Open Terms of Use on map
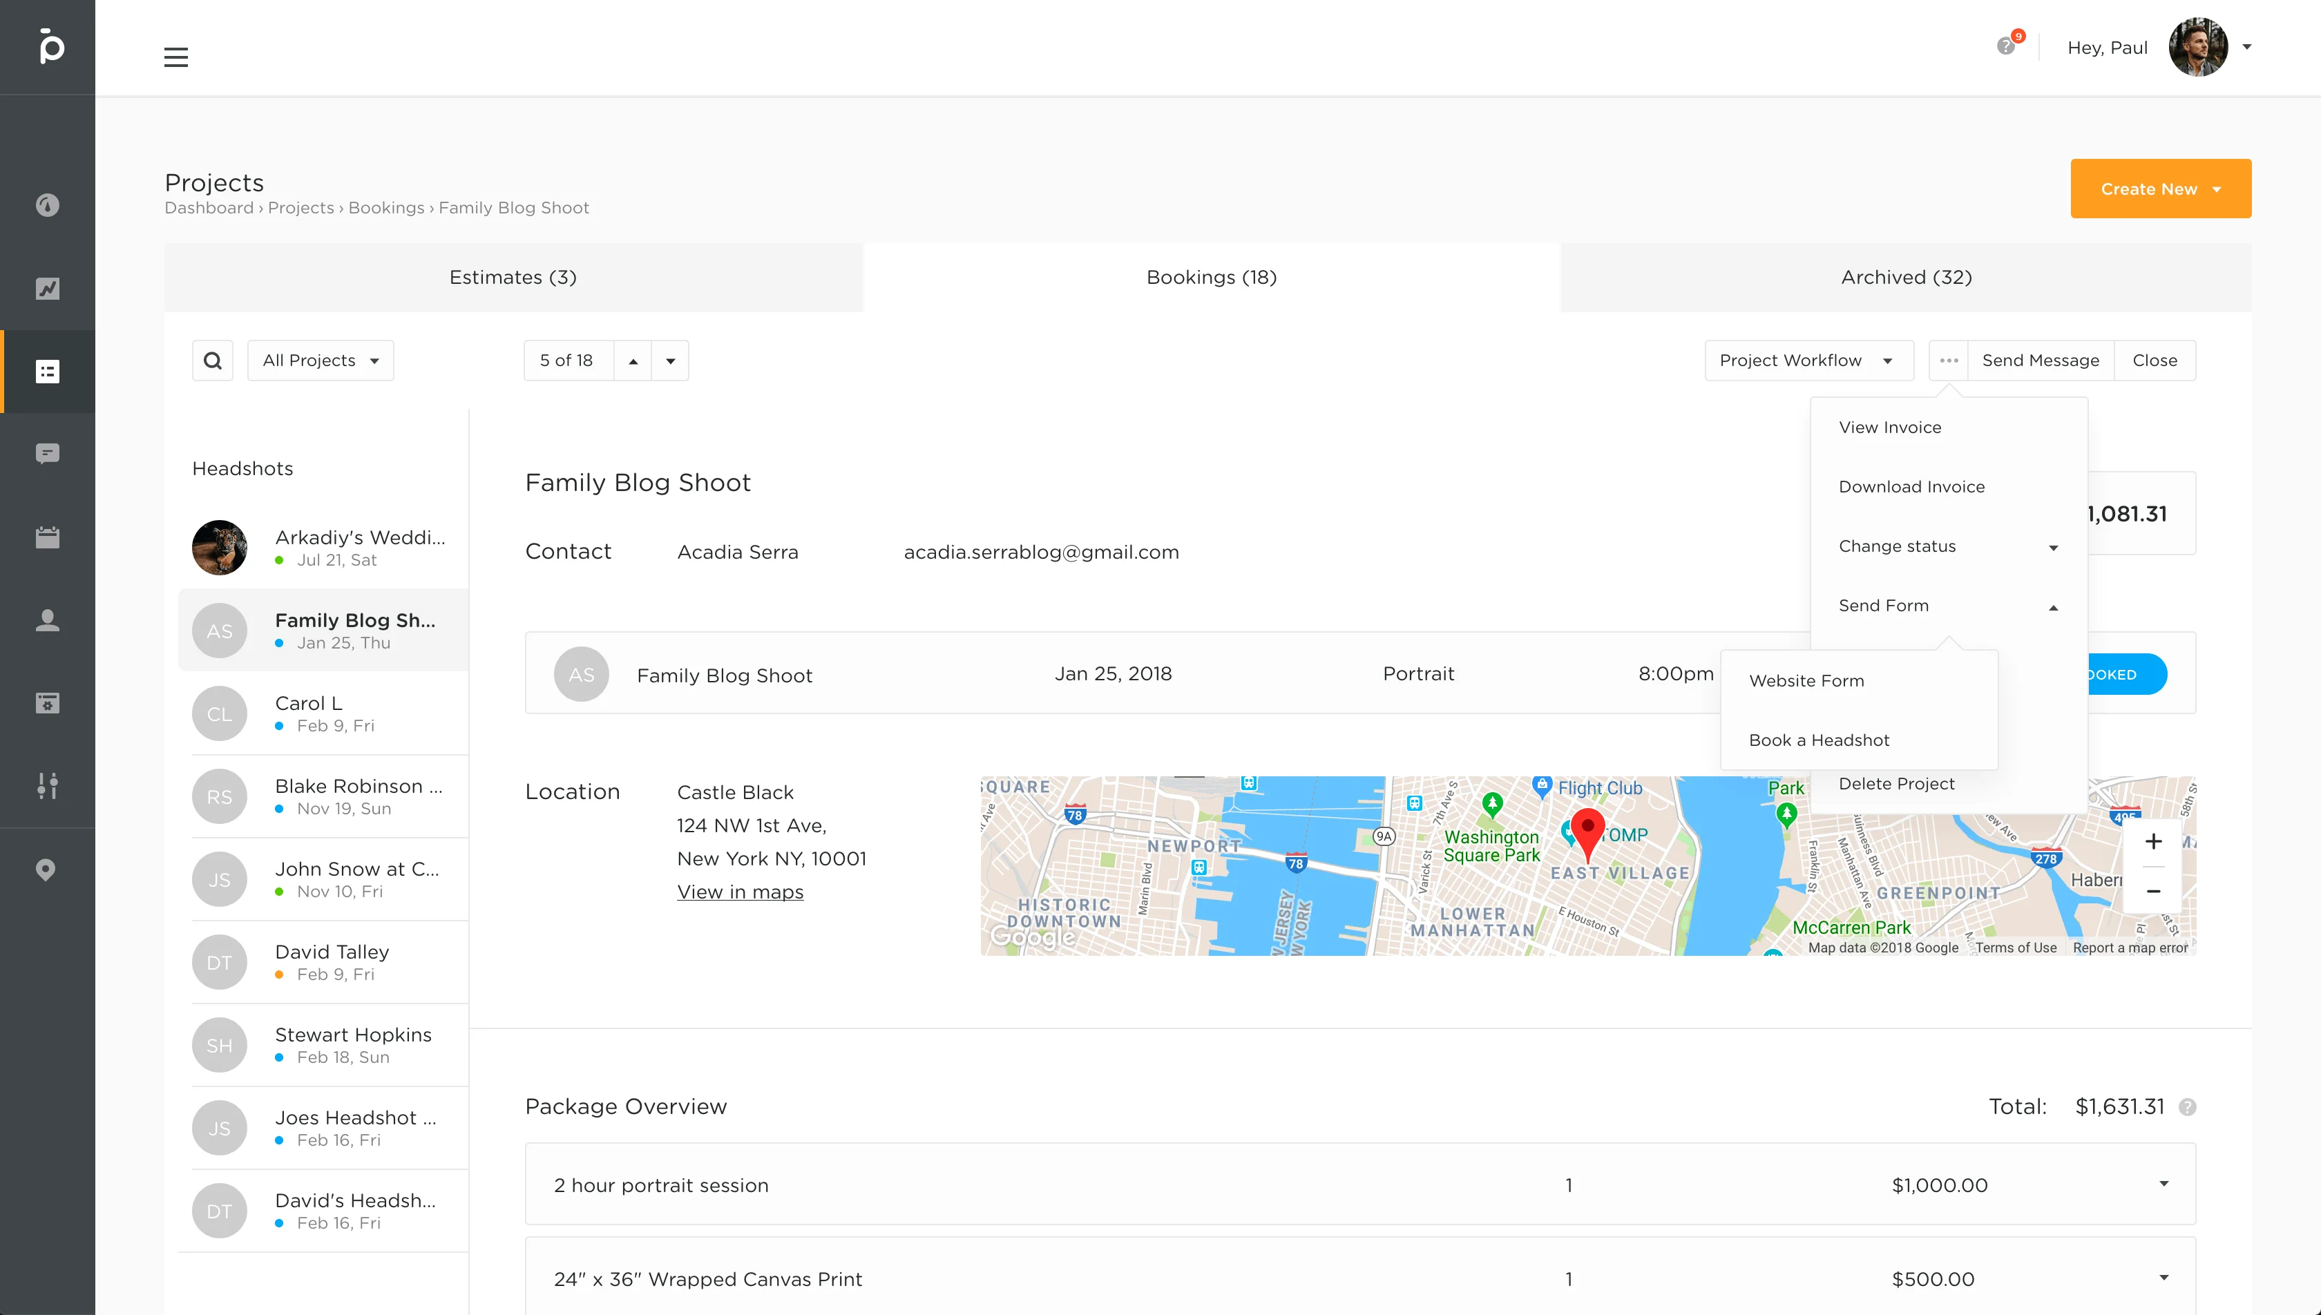 pyautogui.click(x=2015, y=948)
